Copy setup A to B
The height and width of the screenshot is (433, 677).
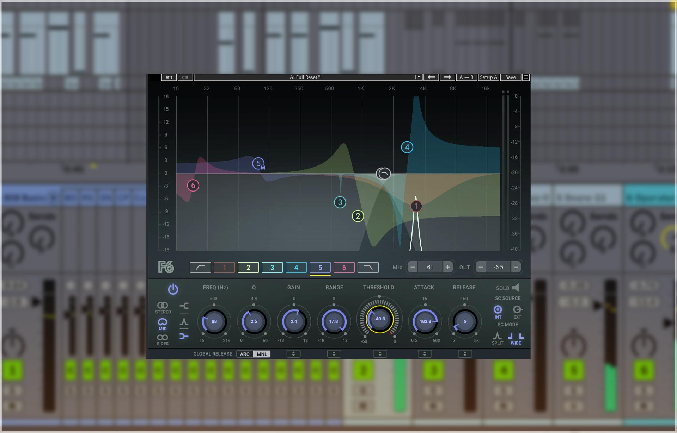click(x=466, y=77)
